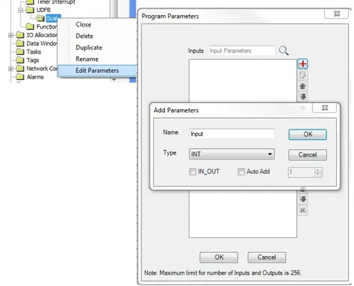The width and height of the screenshot is (354, 286).
Task: Select the UDFB tree item label
Action: 44,10
